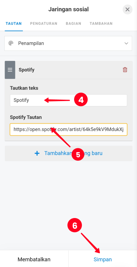Open the Penampilan appearance section

pyautogui.click(x=68, y=43)
